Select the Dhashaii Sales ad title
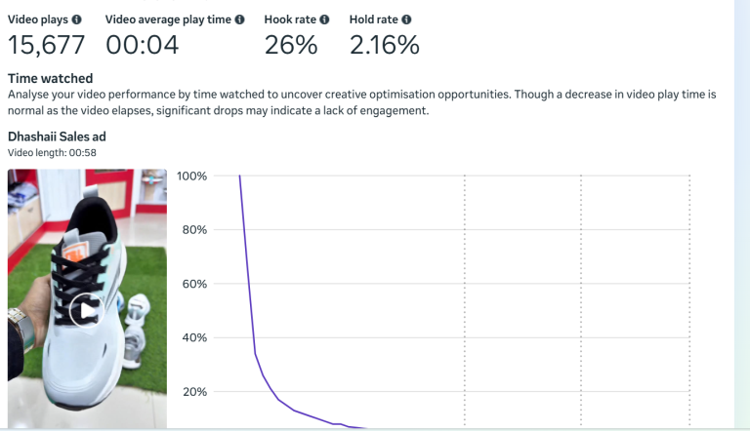This screenshot has width=750, height=431. tap(57, 137)
